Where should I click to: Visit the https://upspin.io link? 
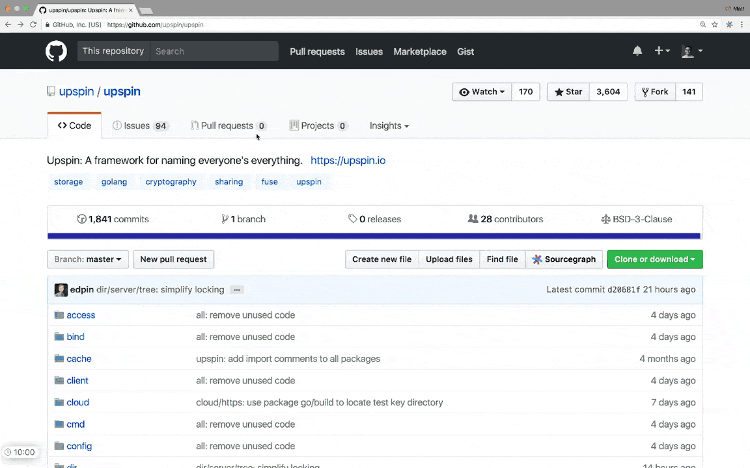pos(348,161)
